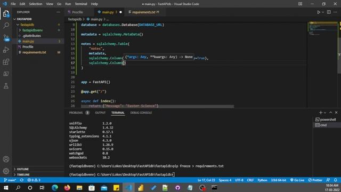The image size is (341, 192).
Task: Switch to the requirements.txt editor tab
Action: (x=143, y=12)
